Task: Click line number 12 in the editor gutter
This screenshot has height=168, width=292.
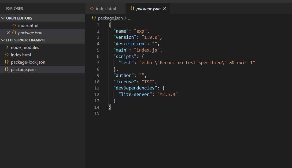Action: coord(97,95)
